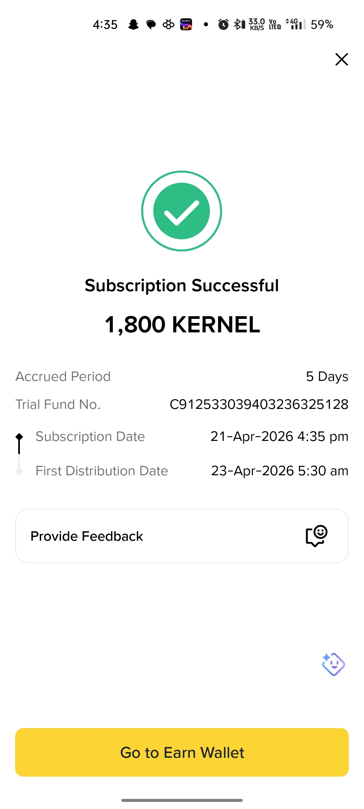Tap the home gesture bar
The width and height of the screenshot is (364, 809).
182,800
